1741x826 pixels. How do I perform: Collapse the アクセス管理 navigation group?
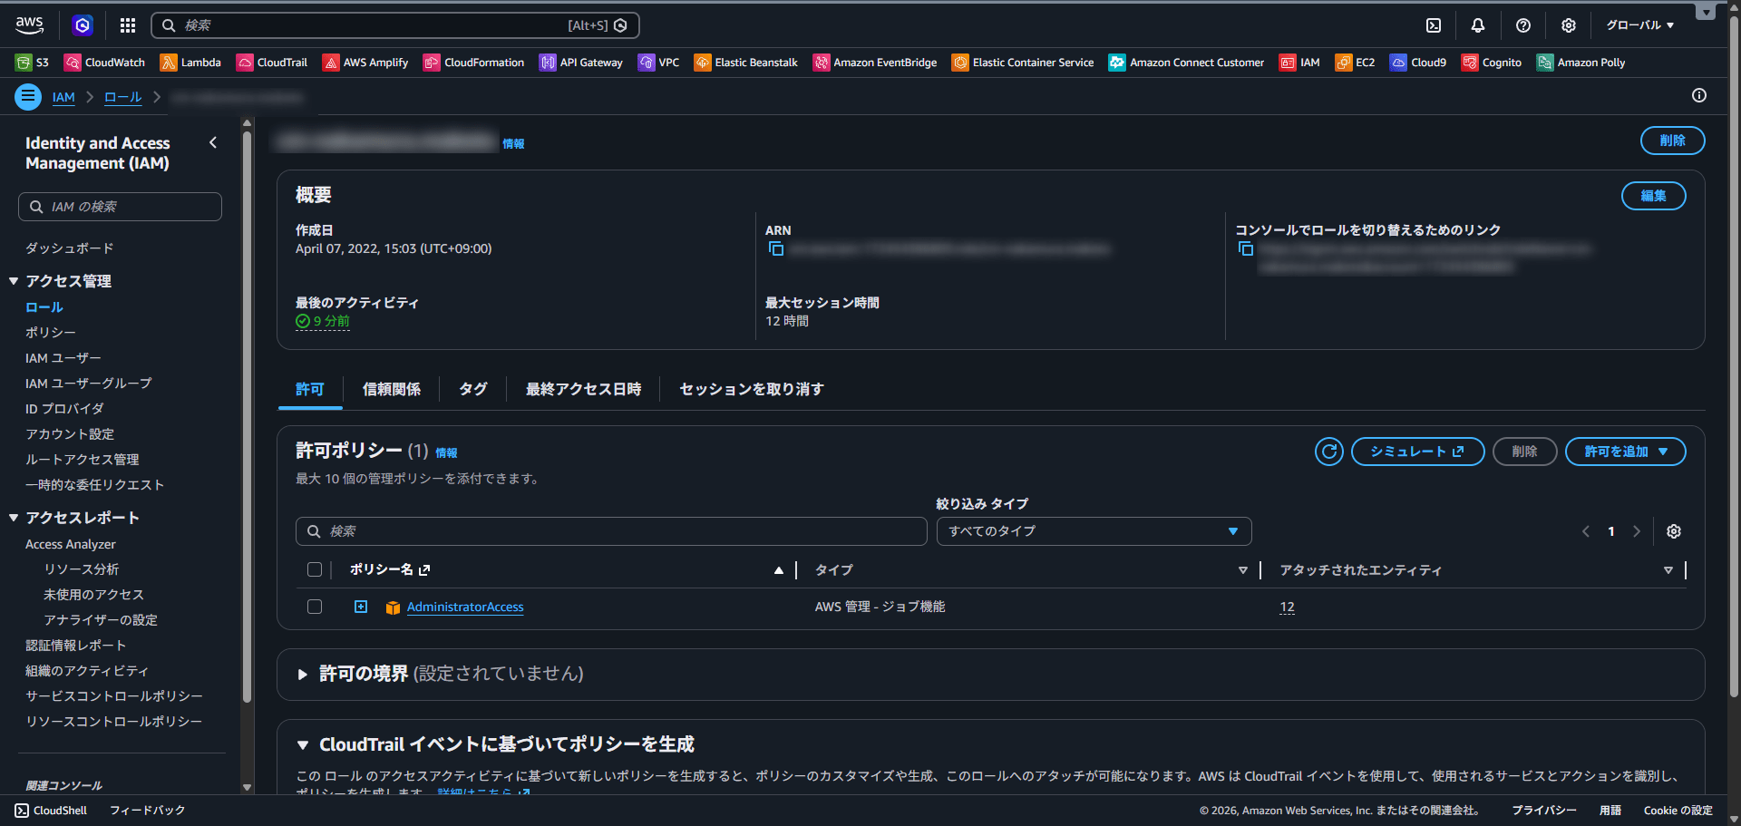(x=14, y=281)
